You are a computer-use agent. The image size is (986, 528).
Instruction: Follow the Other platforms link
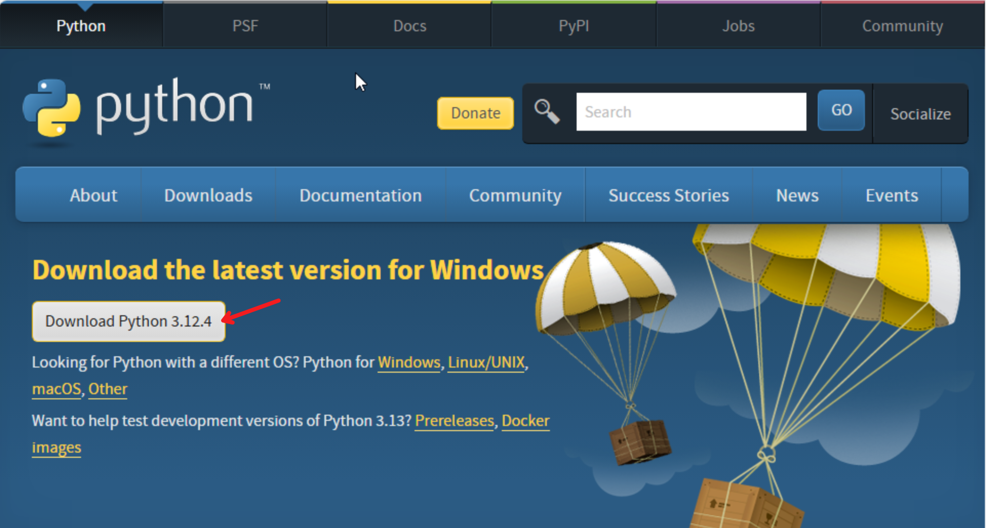coord(108,389)
